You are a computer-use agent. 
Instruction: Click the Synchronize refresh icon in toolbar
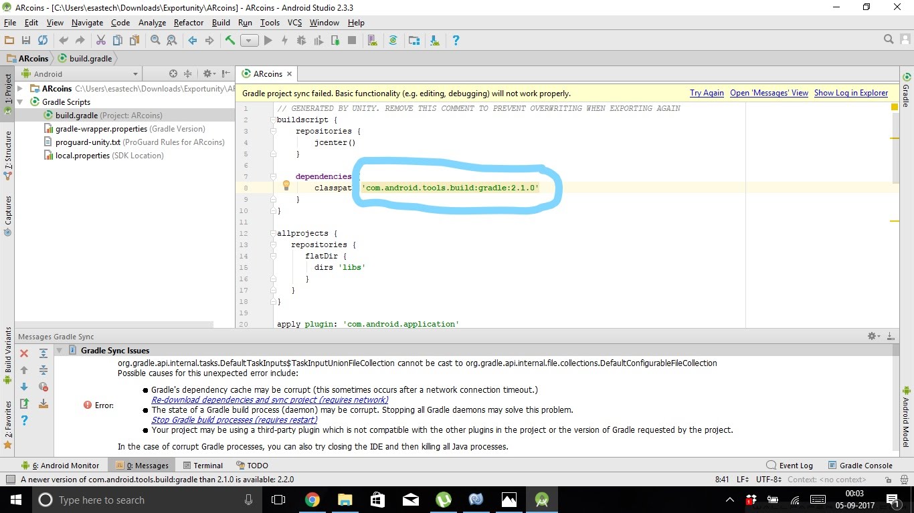coord(43,40)
